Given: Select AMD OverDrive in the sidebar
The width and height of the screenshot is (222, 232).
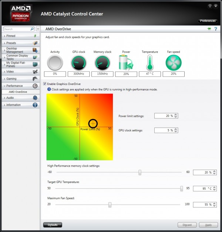Looking at the screenshot, I should point(21,92).
